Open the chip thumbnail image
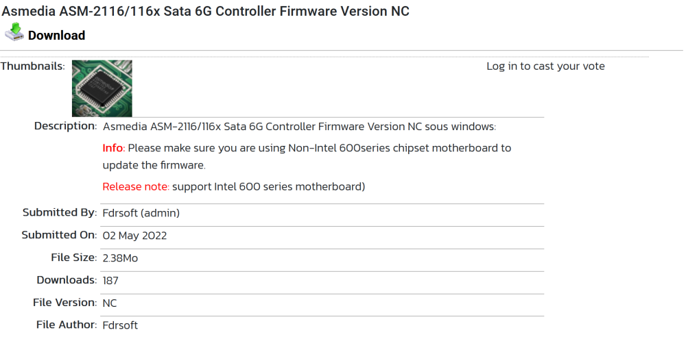 (102, 88)
